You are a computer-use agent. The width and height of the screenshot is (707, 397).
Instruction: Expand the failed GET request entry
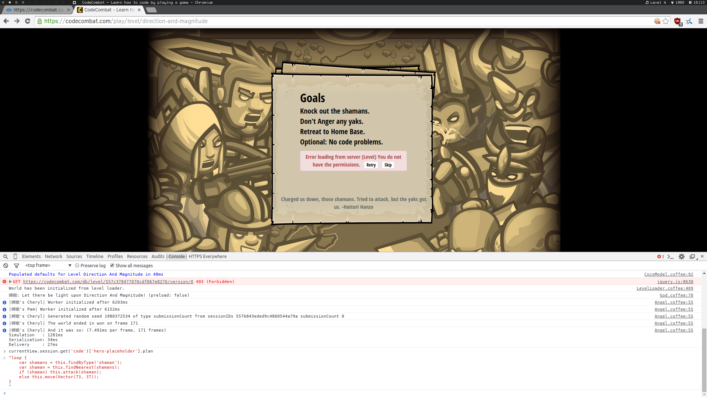tap(10, 282)
